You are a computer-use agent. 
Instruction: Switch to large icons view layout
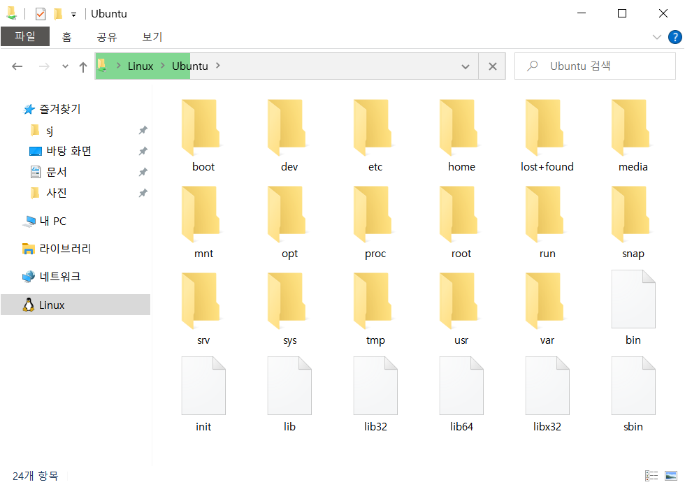pos(670,476)
